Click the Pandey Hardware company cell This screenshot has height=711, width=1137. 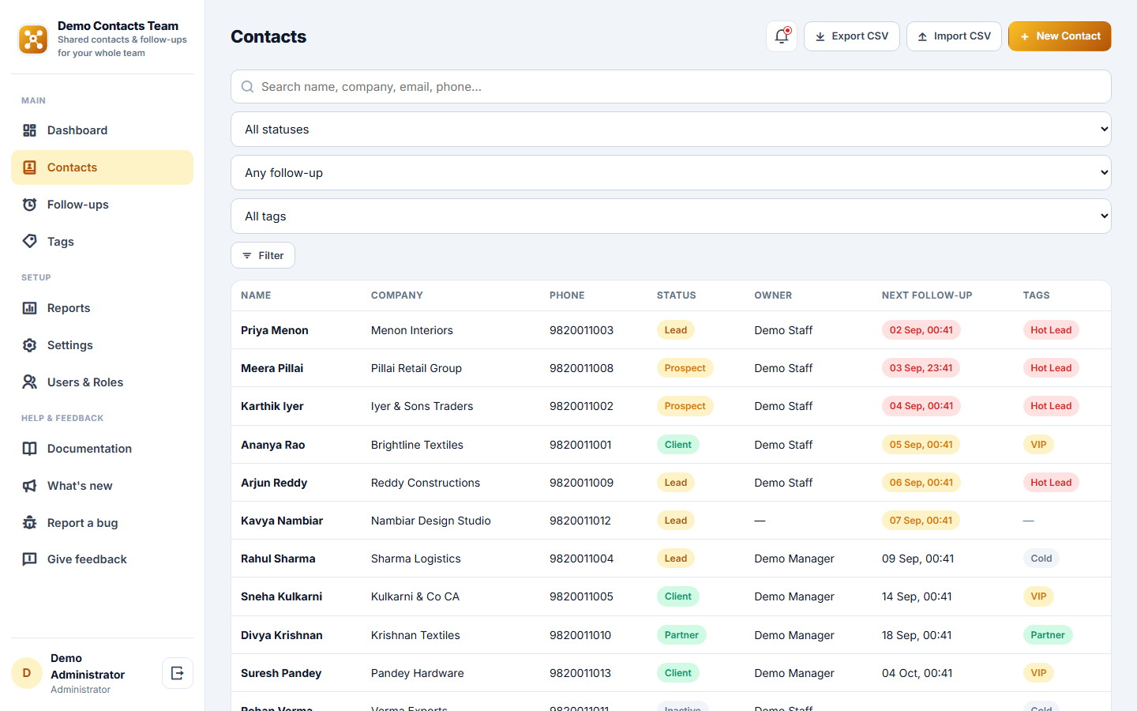[x=418, y=673]
